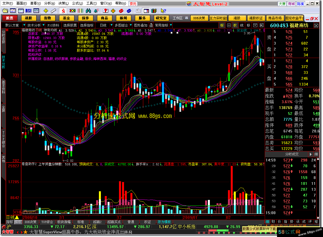Click the skip-to-end bar arrow icon
Image resolution: width=323 pixels, height=237 pixels.
tap(262, 25)
